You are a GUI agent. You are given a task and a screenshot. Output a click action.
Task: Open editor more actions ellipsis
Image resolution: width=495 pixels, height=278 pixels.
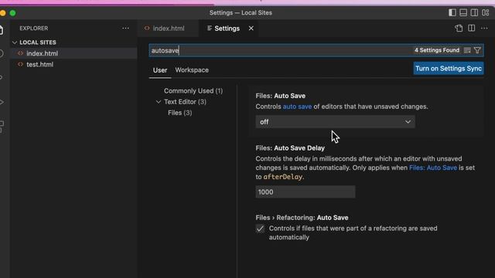tap(484, 28)
